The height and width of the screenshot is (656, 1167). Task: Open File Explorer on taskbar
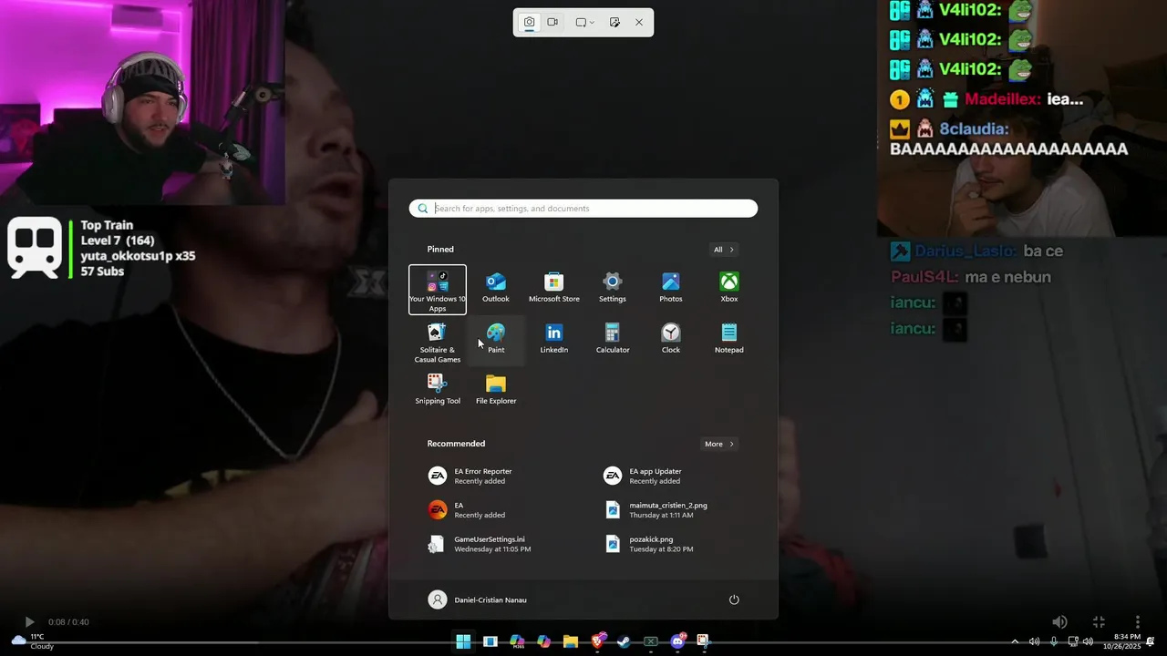[571, 641]
